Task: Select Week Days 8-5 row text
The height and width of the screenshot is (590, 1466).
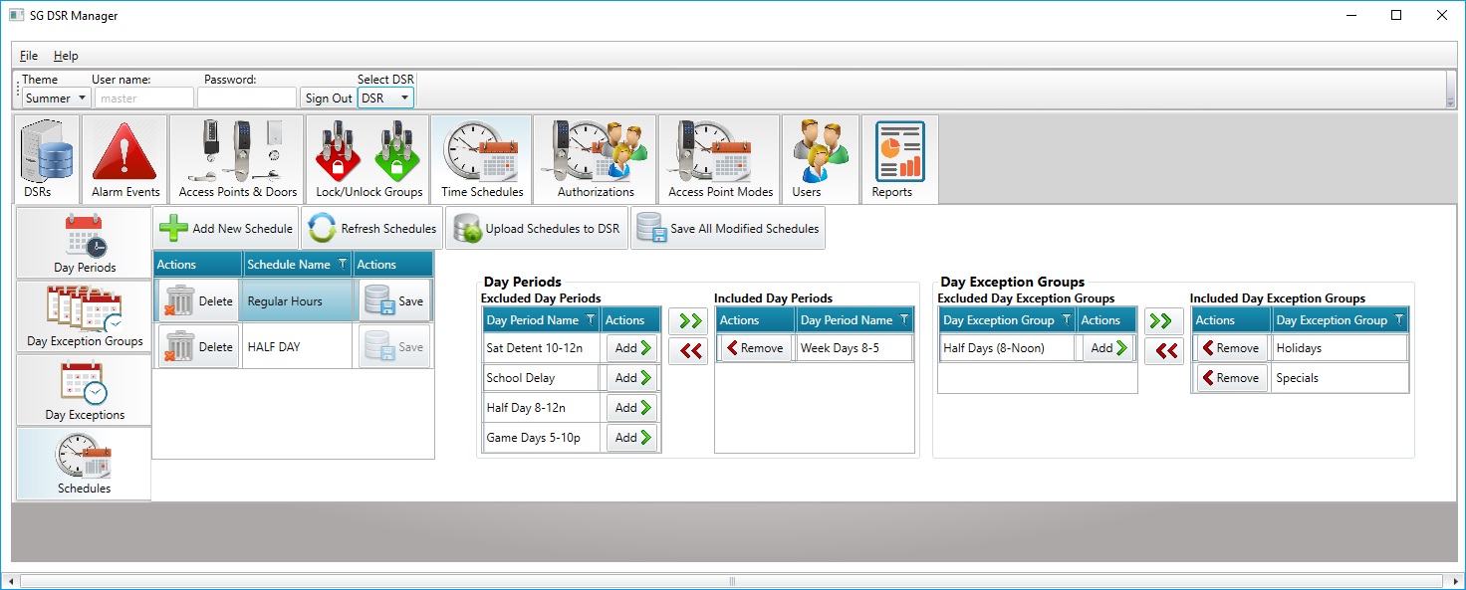Action: pos(841,348)
